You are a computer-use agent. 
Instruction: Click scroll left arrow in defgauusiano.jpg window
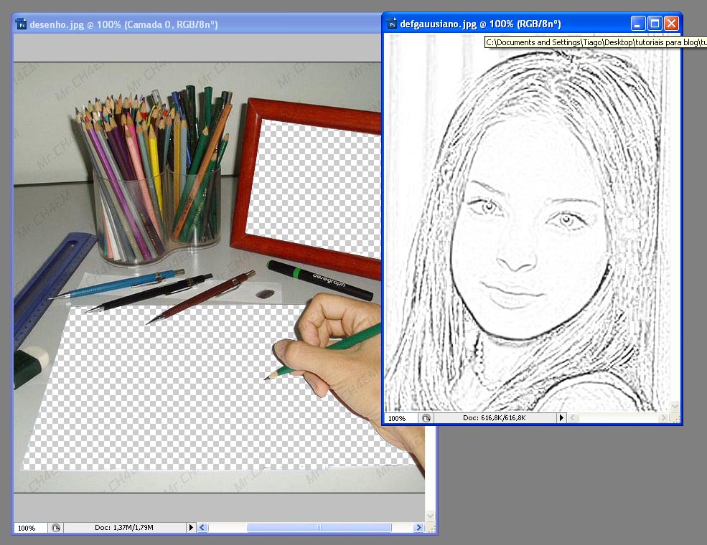click(x=573, y=418)
